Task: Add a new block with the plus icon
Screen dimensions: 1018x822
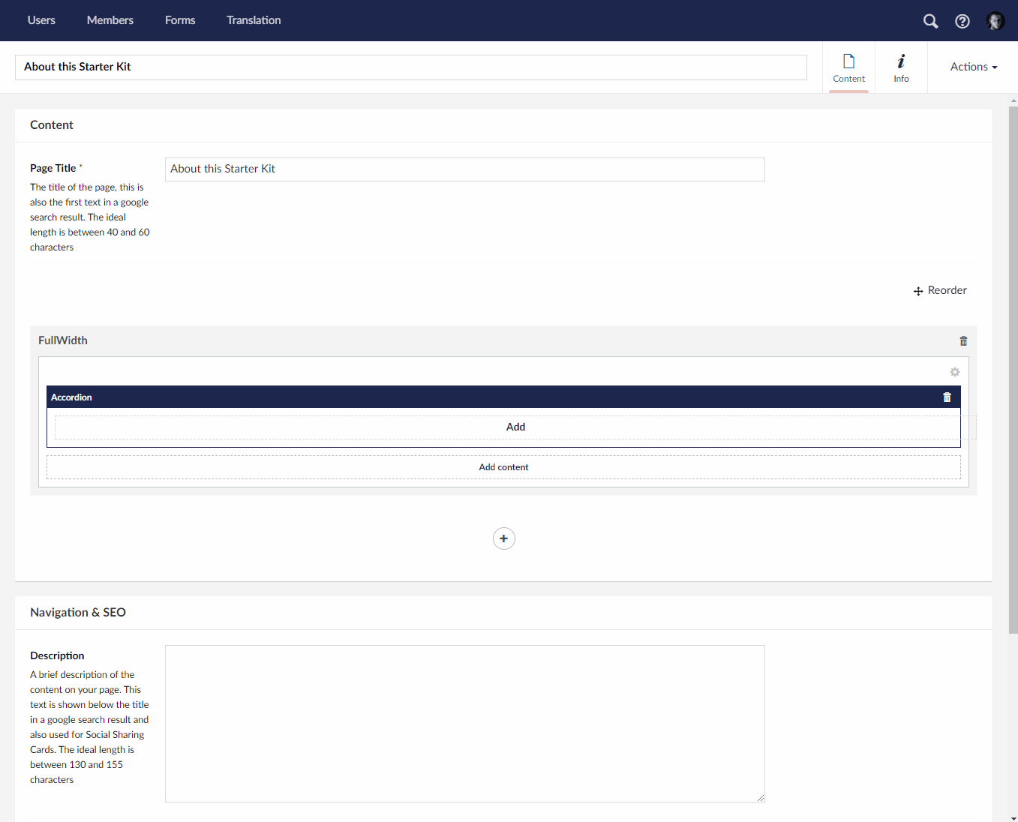Action: tap(503, 538)
